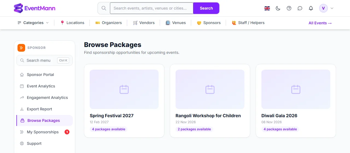Click the orange Sponsor badge icon
The image size is (350, 153).
tap(21, 48)
